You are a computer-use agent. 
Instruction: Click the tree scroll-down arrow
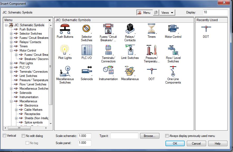tap(51, 123)
